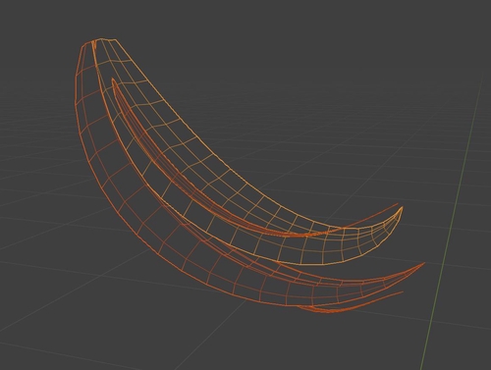Viewport: 491px width, 370px height.
Task: Click the pointed tip of the upper strand
Action: (402, 208)
